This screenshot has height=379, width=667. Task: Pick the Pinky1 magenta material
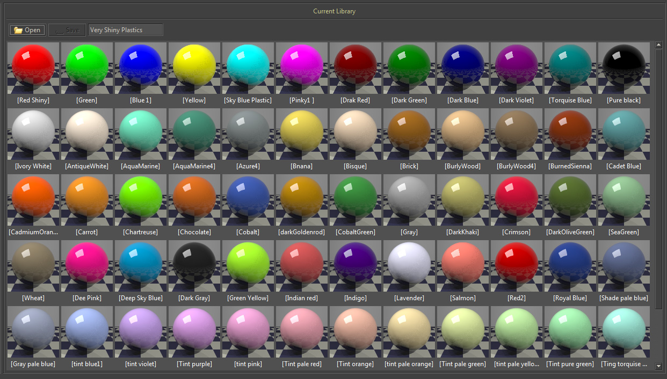302,68
